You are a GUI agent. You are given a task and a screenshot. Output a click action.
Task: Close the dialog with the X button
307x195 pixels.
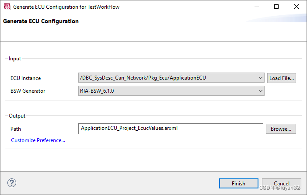296,7
